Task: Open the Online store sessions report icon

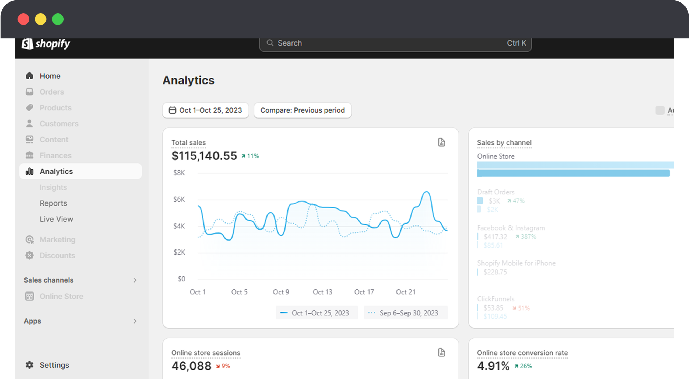Action: point(441,352)
